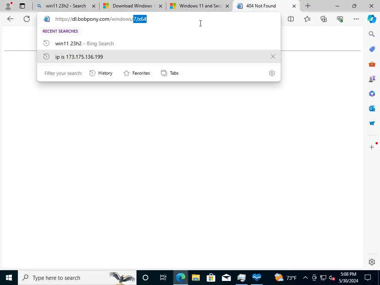Open the muted volume tray icon
The image size is (380, 285).
[332, 278]
